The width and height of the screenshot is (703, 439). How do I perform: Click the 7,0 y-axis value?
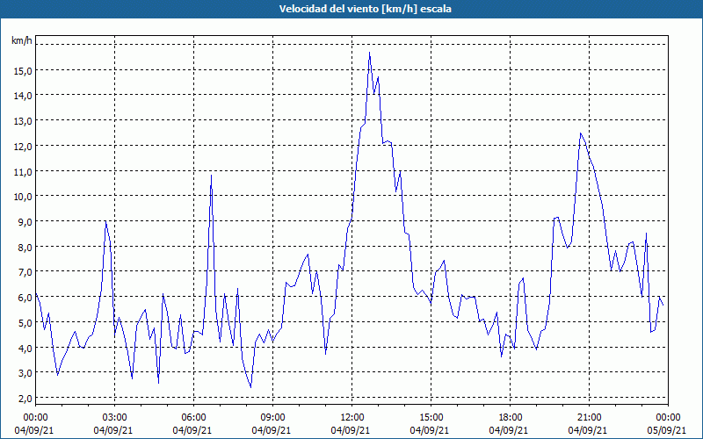(25, 272)
